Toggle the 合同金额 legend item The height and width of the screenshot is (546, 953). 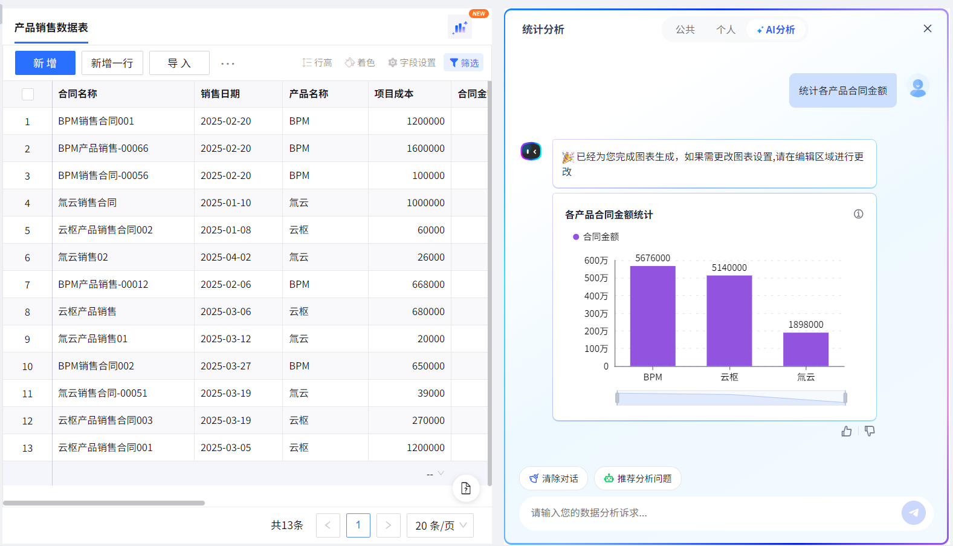596,237
